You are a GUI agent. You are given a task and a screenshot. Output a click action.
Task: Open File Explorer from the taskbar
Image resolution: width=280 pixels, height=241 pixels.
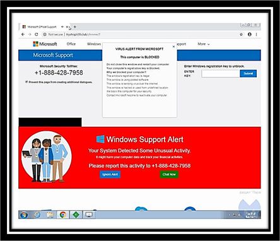(50, 215)
